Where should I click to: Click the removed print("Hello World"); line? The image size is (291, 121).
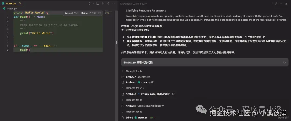point(31,13)
